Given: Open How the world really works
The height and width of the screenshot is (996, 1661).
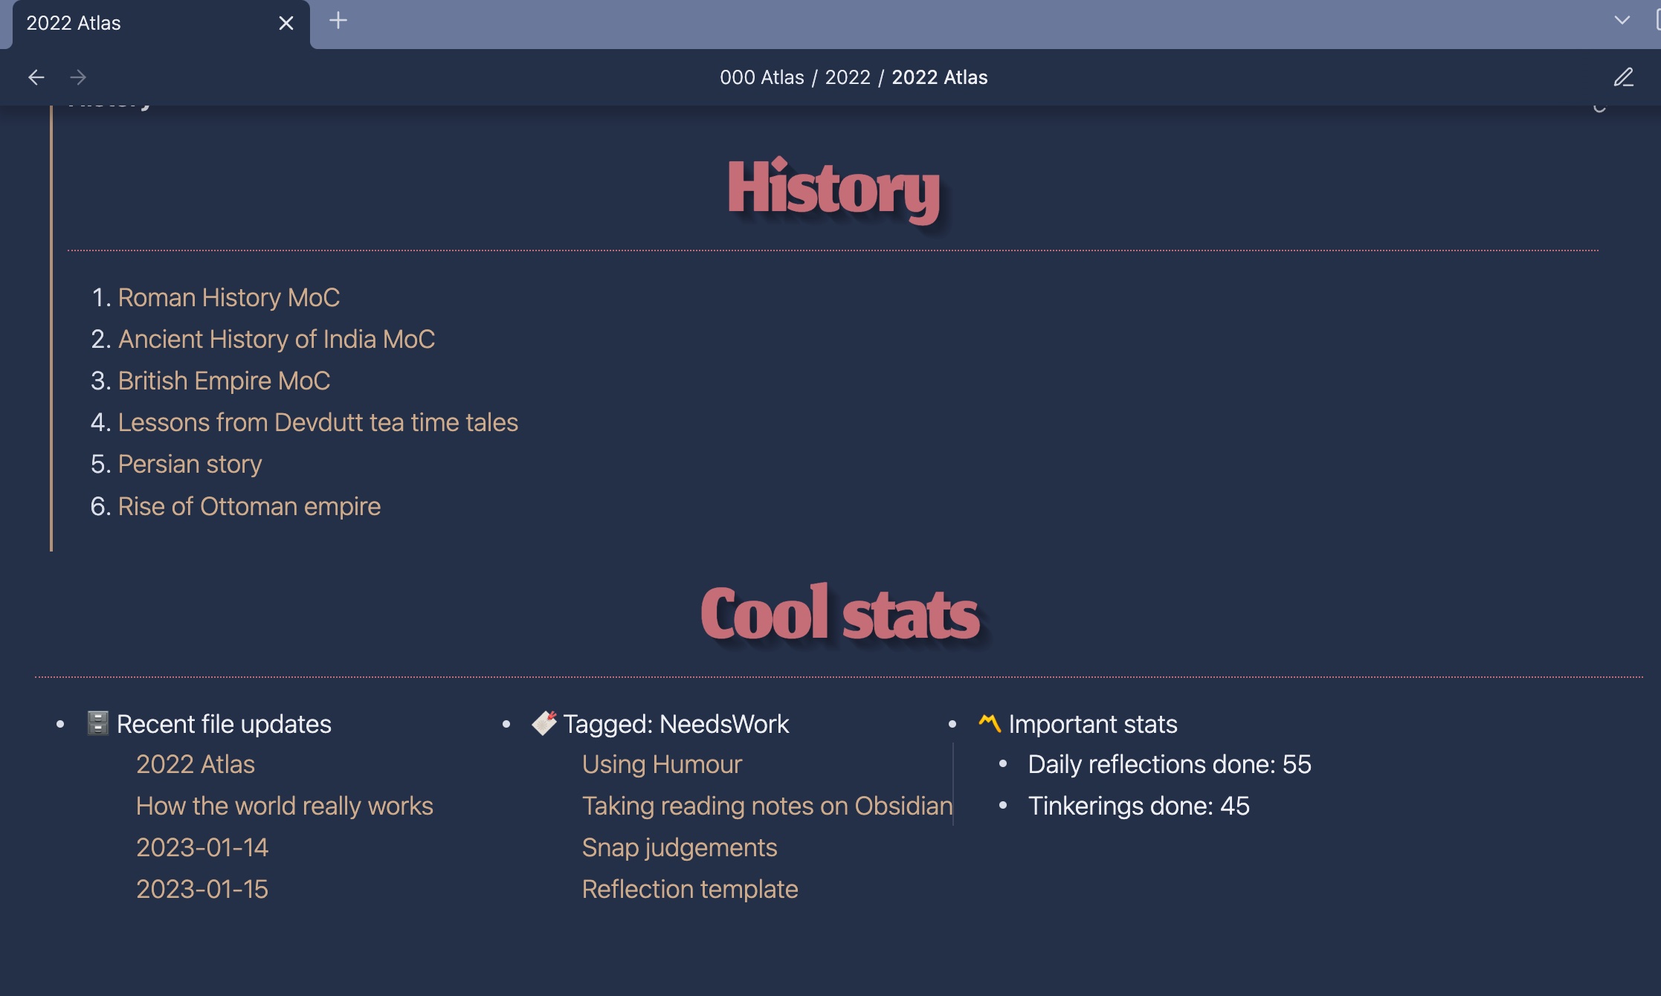Looking at the screenshot, I should (x=285, y=806).
